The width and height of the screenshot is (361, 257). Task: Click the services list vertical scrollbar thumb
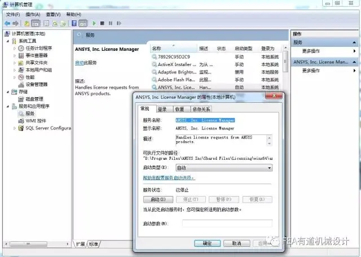285,62
